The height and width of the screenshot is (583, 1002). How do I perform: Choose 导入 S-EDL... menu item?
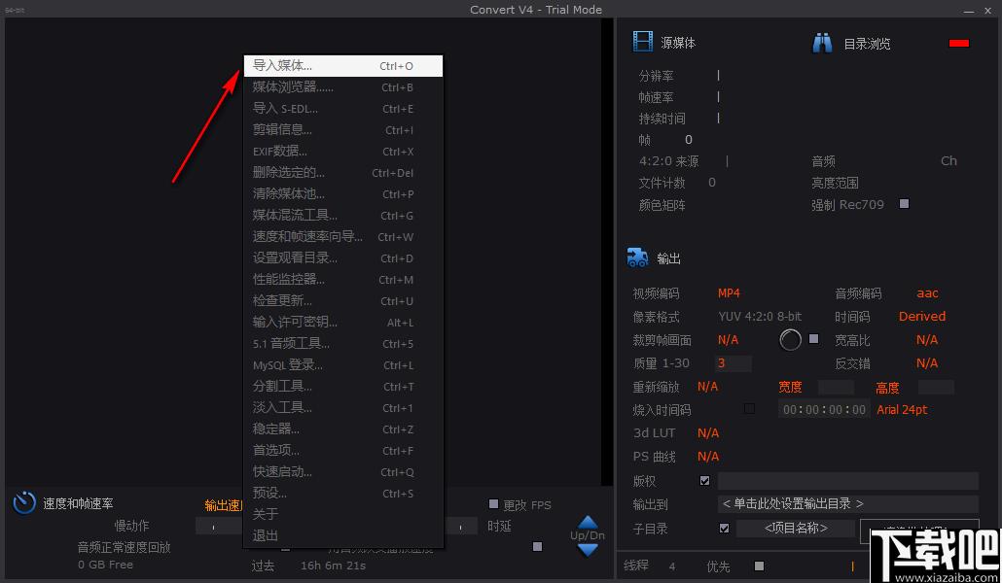coord(343,109)
